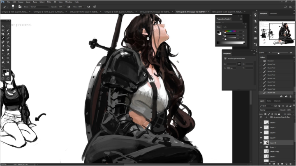296x166 pixels.
Task: Open the brush settings panel icon in options bar
Action: [x=20, y=7]
